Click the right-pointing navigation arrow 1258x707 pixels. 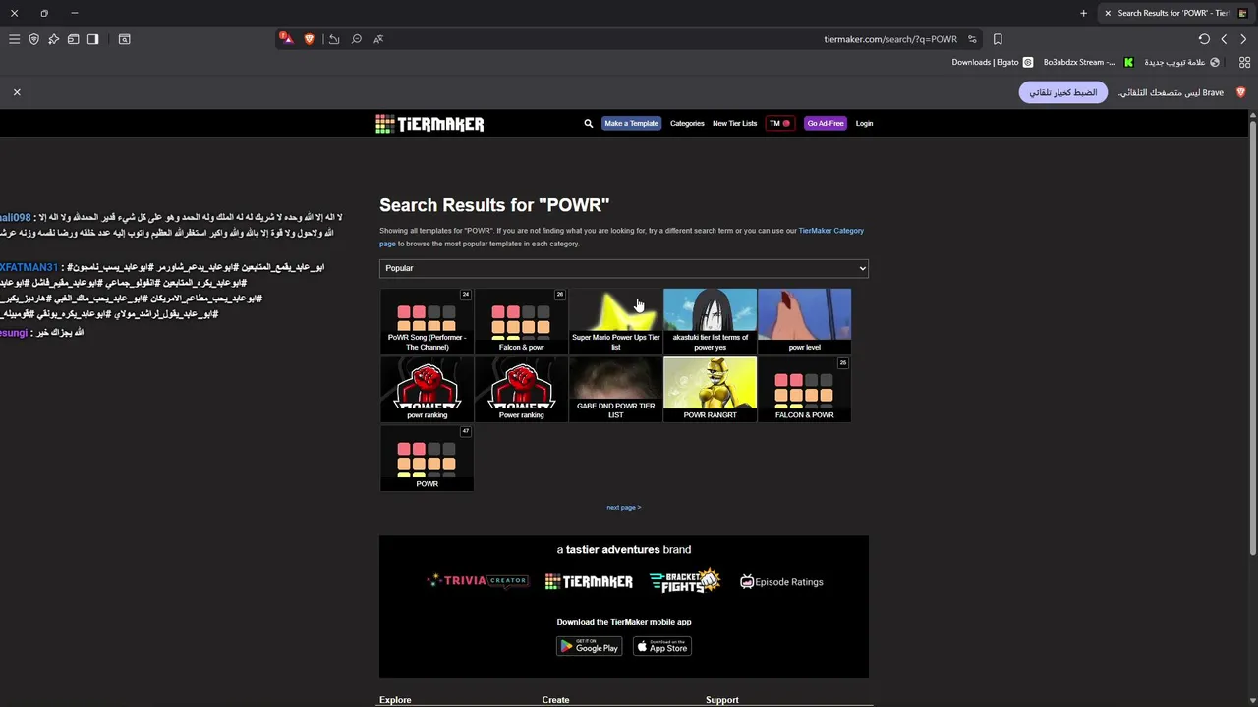tap(1243, 39)
